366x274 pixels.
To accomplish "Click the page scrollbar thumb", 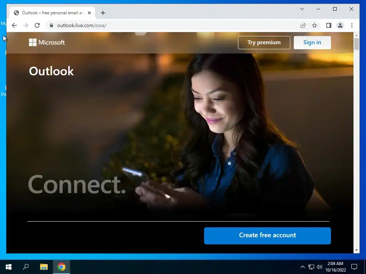I will (x=356, y=44).
